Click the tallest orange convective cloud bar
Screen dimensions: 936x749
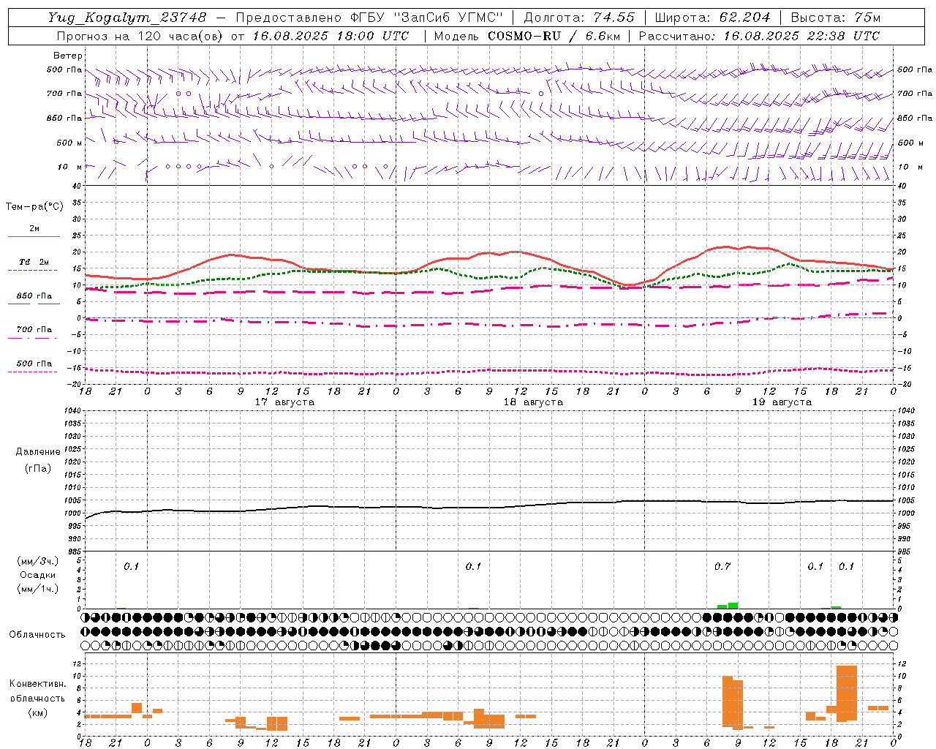pos(847,693)
